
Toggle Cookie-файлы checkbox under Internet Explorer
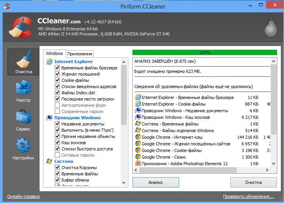pyautogui.click(x=57, y=80)
